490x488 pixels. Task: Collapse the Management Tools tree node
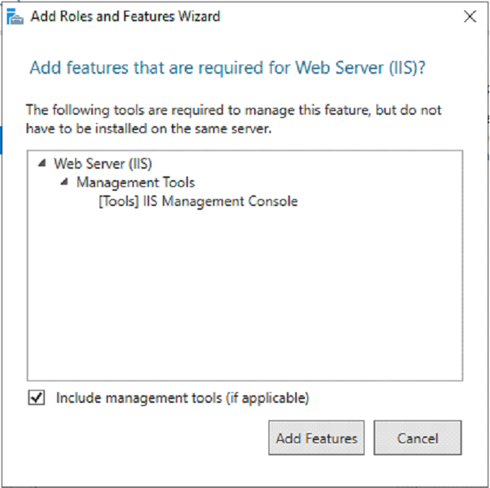tap(64, 182)
